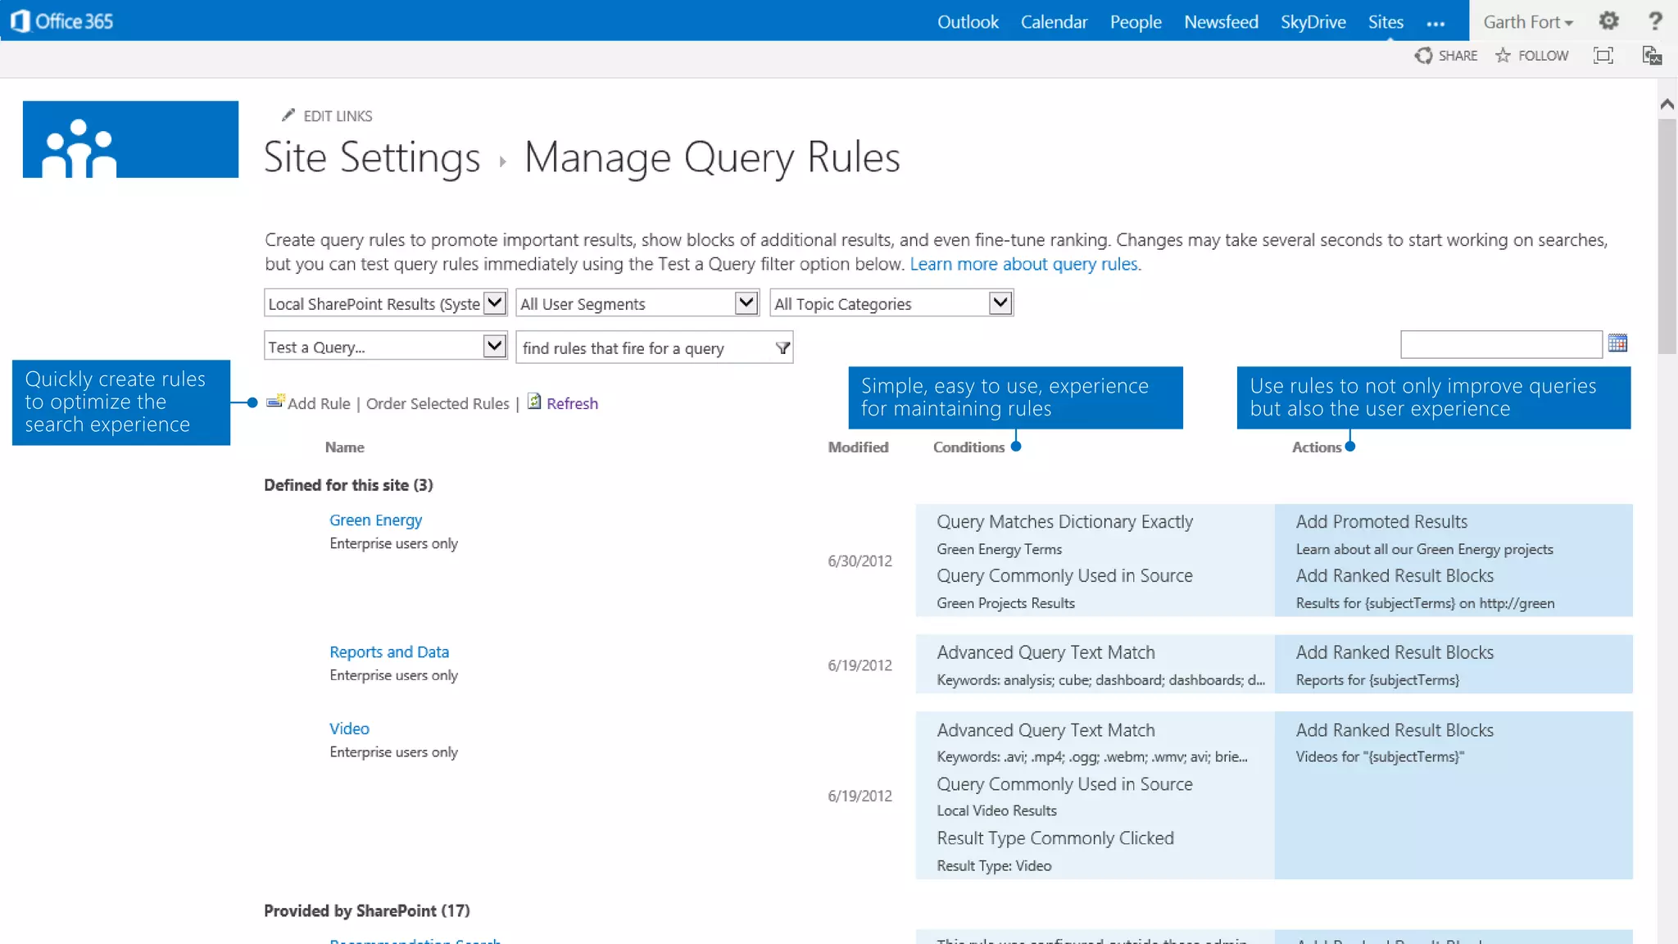Click the Add Rule icon
The image size is (1678, 944).
[x=275, y=402]
